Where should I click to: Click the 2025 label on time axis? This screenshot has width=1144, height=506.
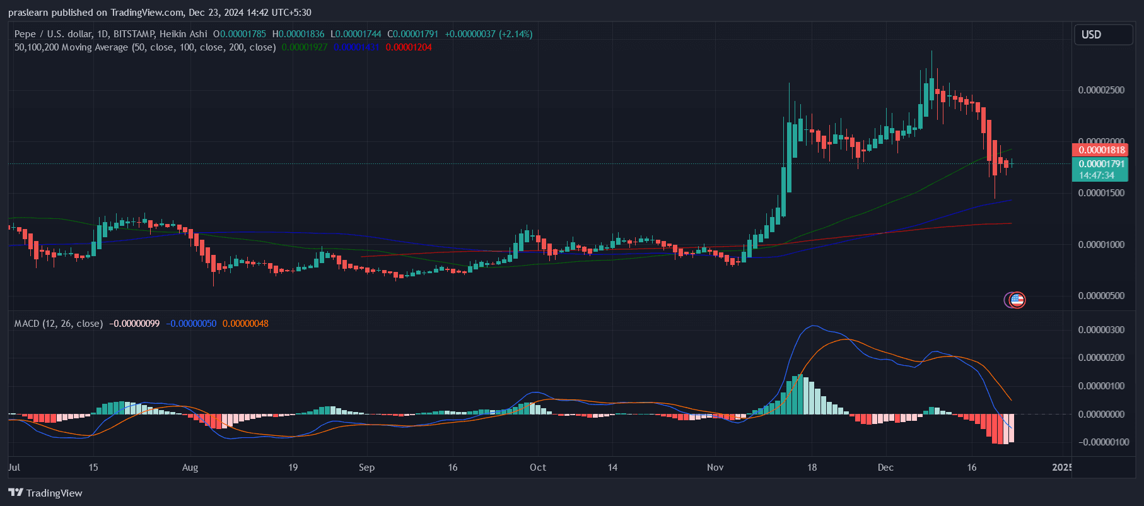(1062, 468)
